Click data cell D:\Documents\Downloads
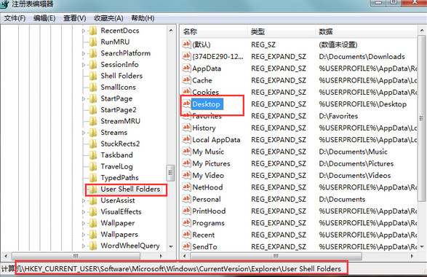This screenshot has width=427, height=277. pyautogui.click(x=362, y=56)
